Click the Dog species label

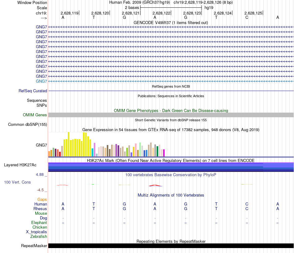[44, 218]
